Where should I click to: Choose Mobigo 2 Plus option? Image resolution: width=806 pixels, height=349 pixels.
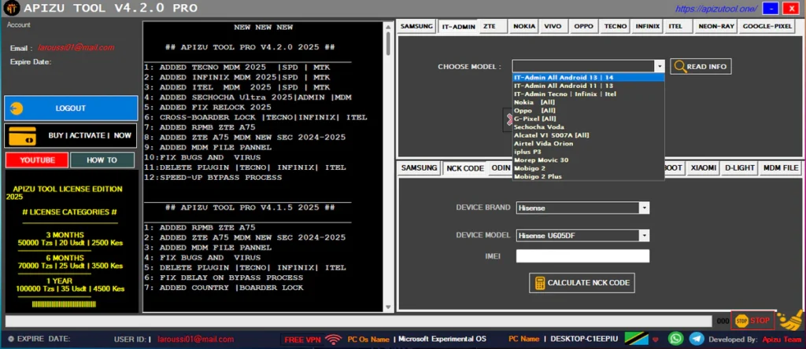coord(588,177)
